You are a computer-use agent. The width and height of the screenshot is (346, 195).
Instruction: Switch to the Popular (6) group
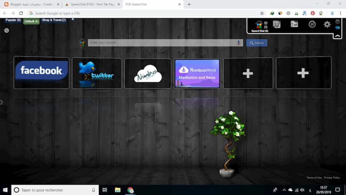pyautogui.click(x=13, y=20)
